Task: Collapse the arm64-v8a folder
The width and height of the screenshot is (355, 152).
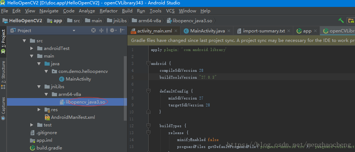Action: point(46,94)
